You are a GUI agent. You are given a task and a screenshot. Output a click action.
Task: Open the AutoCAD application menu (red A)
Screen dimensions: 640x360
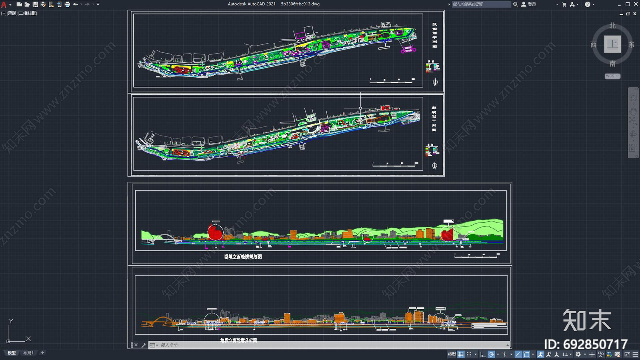pos(4,4)
